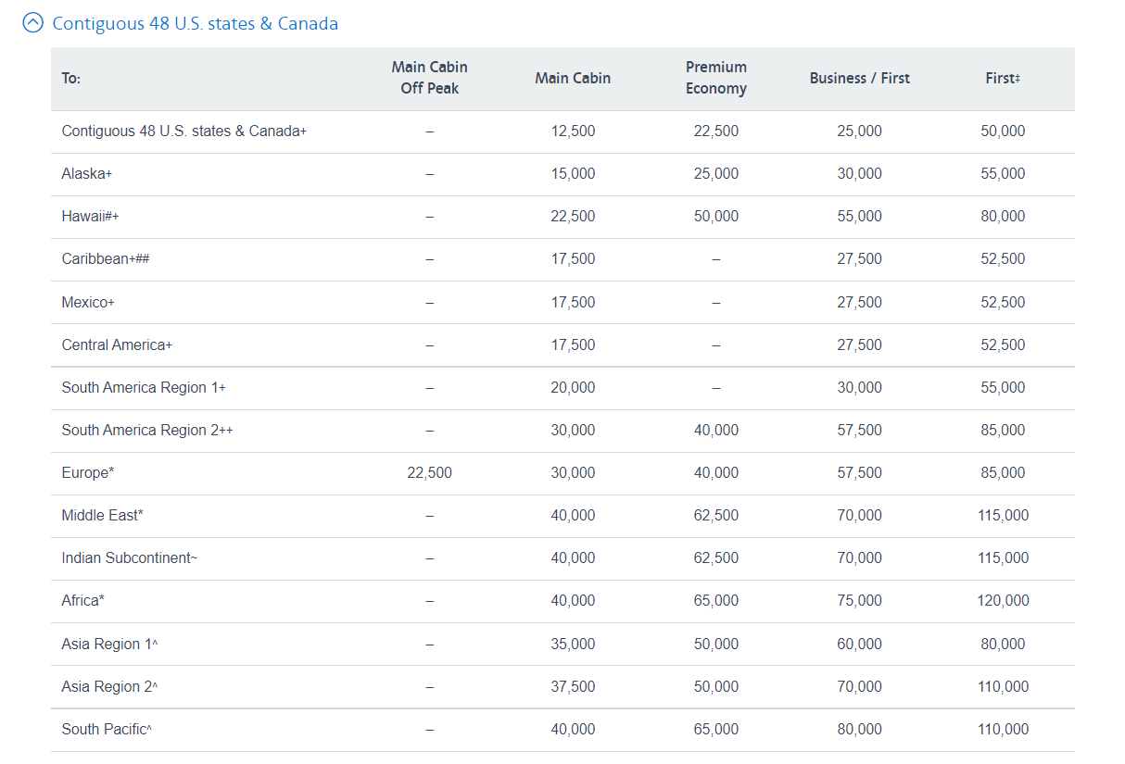This screenshot has height=764, width=1125.
Task: Click the First‡ footnote marker
Action: [1018, 77]
